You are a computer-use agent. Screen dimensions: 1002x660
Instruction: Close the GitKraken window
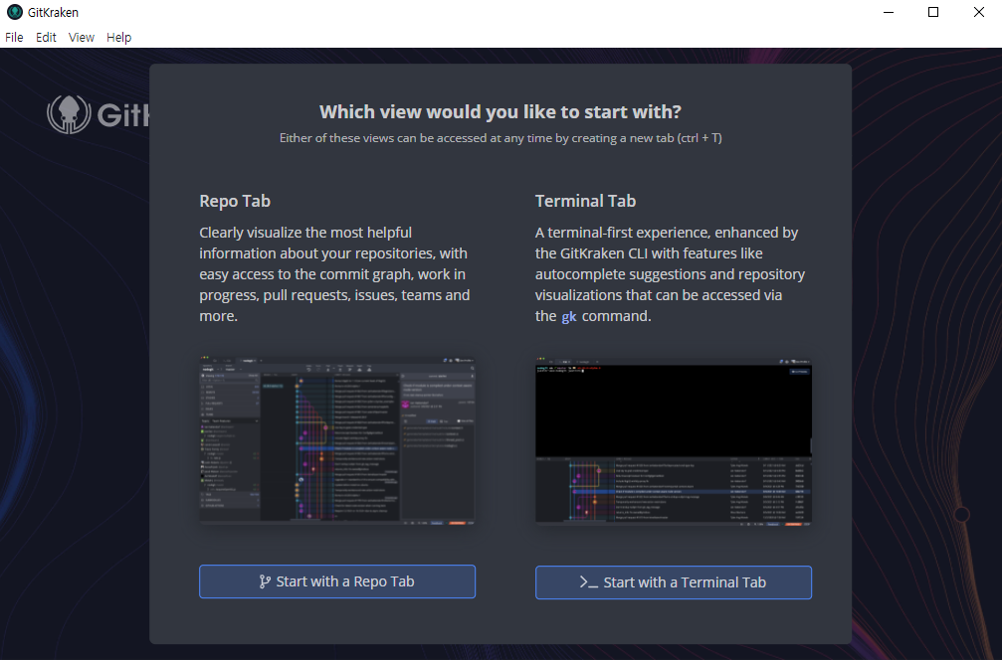click(x=978, y=12)
